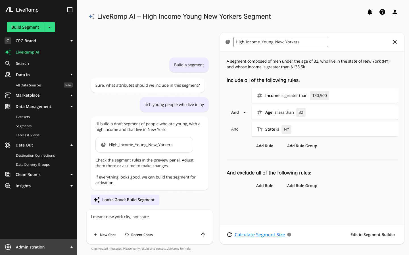
Task: Click the Administration gear icon
Action: coord(8,247)
